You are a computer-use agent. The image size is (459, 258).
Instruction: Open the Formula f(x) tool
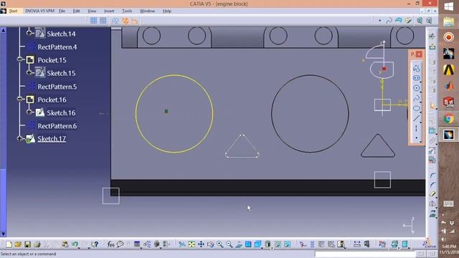(x=110, y=244)
